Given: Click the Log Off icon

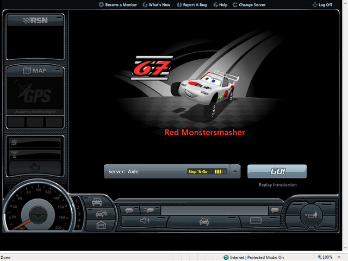Looking at the screenshot, I should [x=315, y=5].
